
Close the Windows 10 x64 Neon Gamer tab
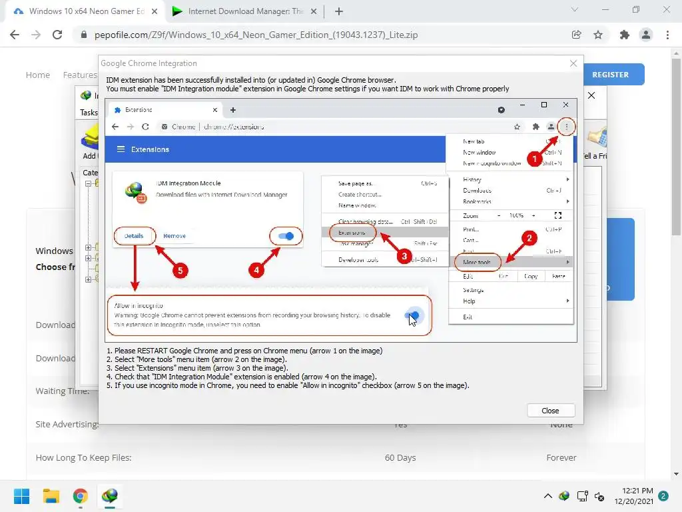[x=155, y=12]
